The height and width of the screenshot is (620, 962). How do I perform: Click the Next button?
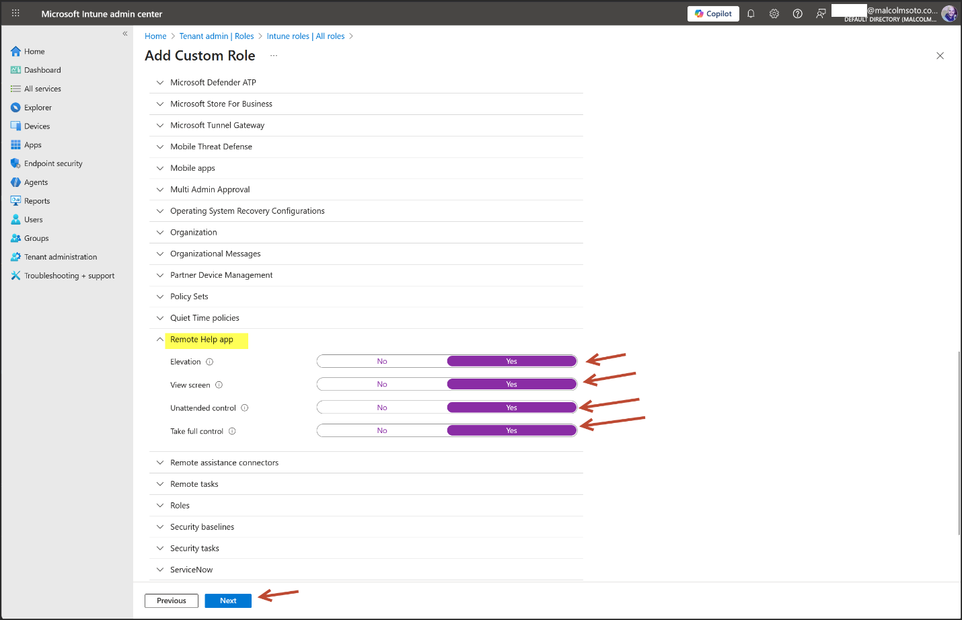click(x=228, y=600)
